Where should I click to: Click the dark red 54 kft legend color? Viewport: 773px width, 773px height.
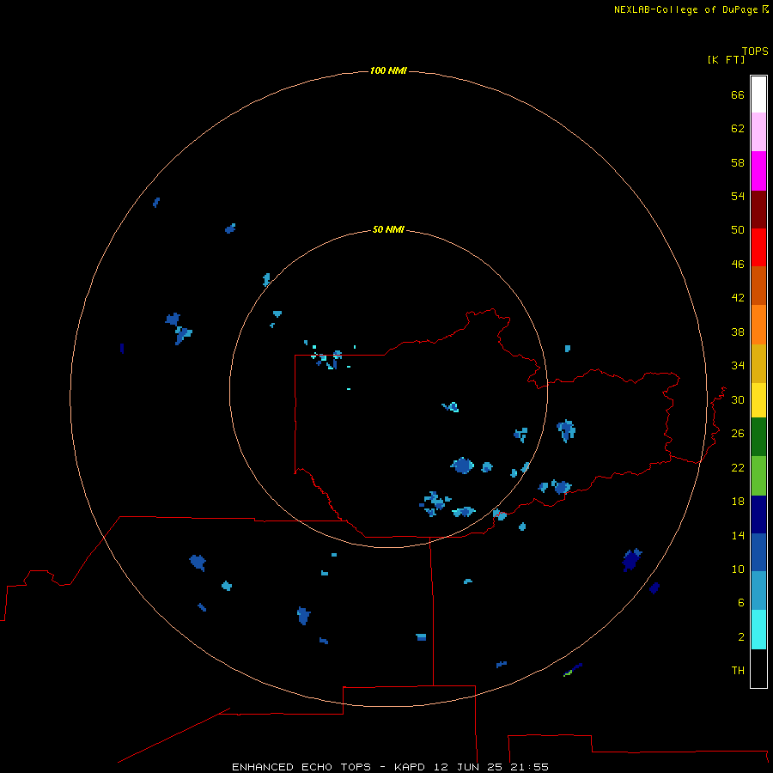[758, 210]
